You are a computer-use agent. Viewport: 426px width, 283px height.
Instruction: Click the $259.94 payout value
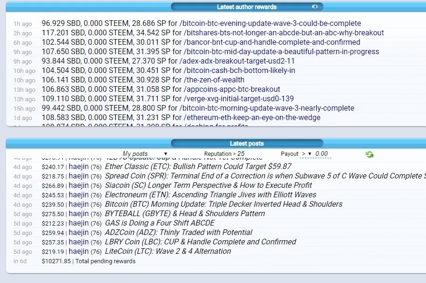tap(53, 233)
